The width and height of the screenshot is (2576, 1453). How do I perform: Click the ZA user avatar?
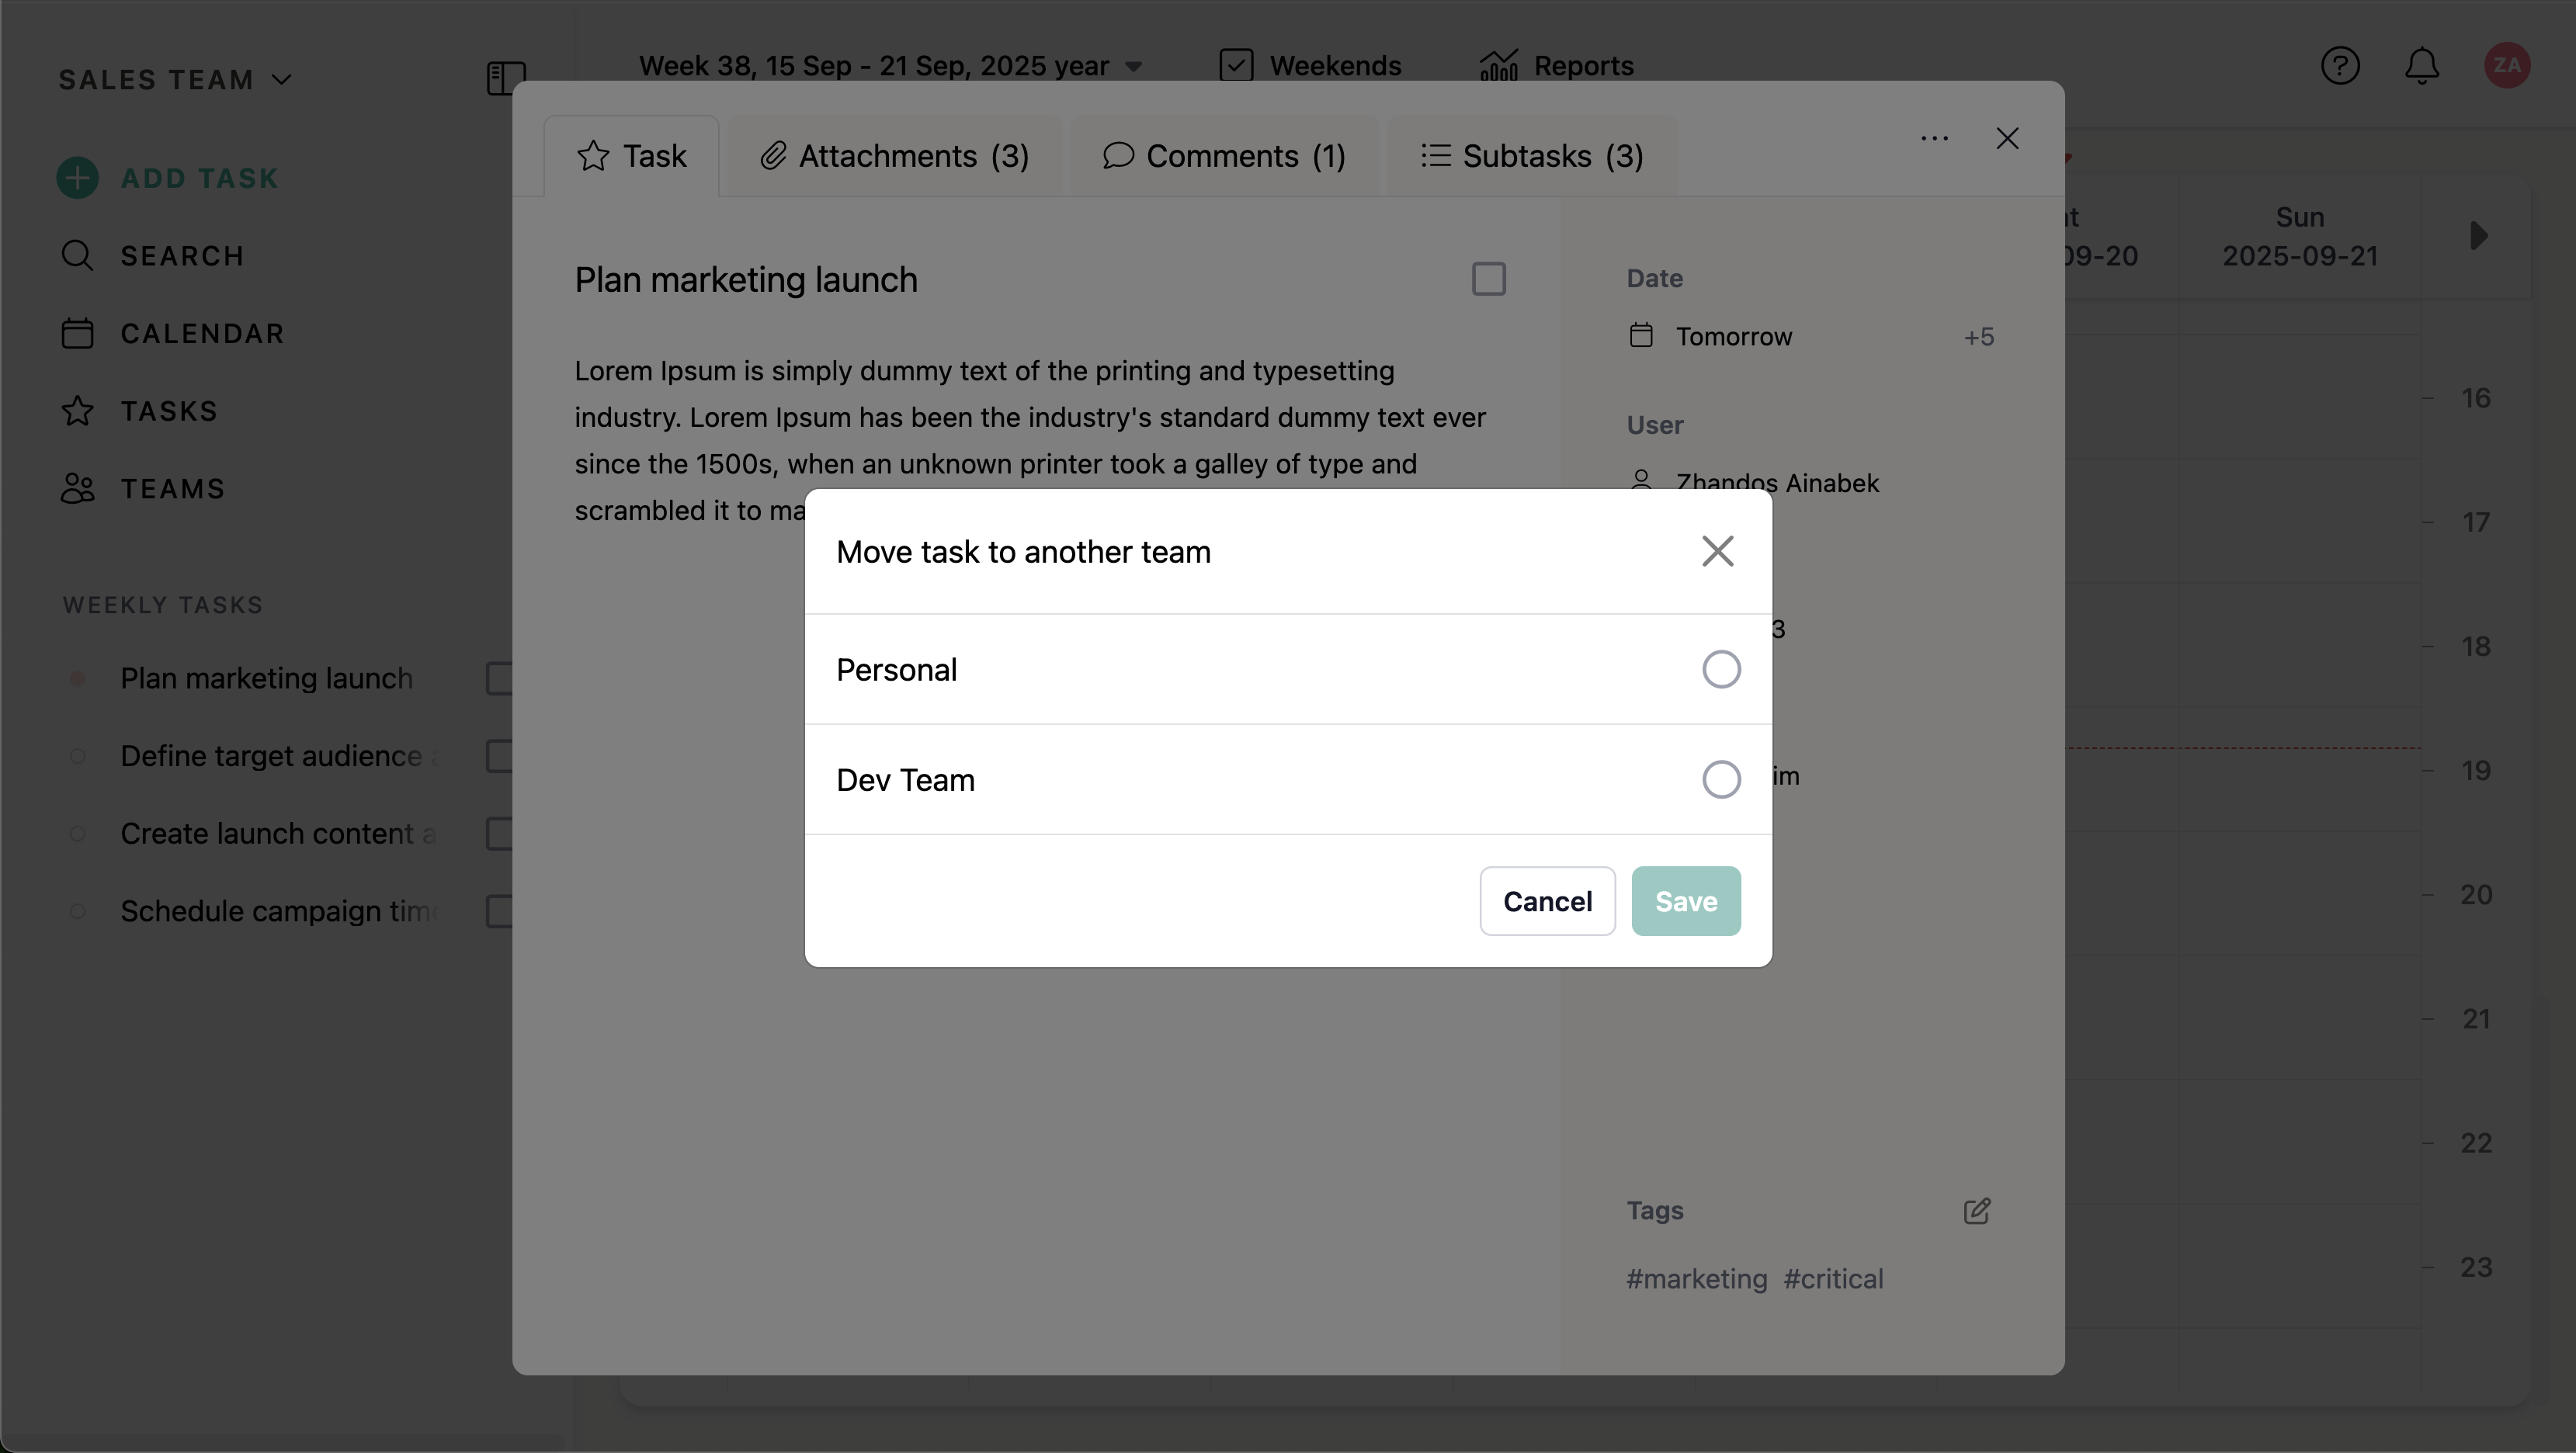point(2506,66)
